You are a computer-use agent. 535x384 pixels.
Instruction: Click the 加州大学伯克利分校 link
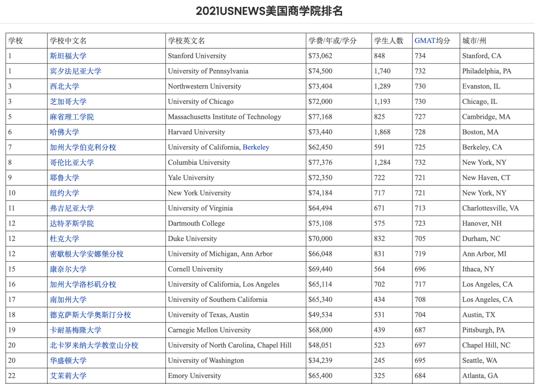point(83,147)
